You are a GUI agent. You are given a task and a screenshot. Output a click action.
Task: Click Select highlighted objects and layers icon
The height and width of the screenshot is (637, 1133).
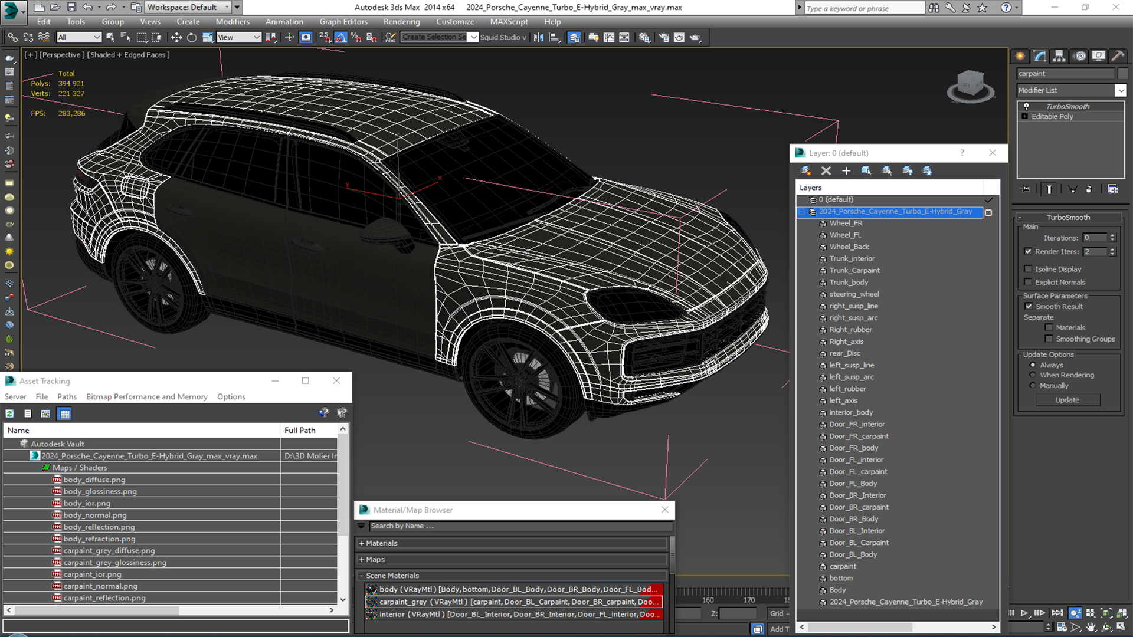(866, 170)
